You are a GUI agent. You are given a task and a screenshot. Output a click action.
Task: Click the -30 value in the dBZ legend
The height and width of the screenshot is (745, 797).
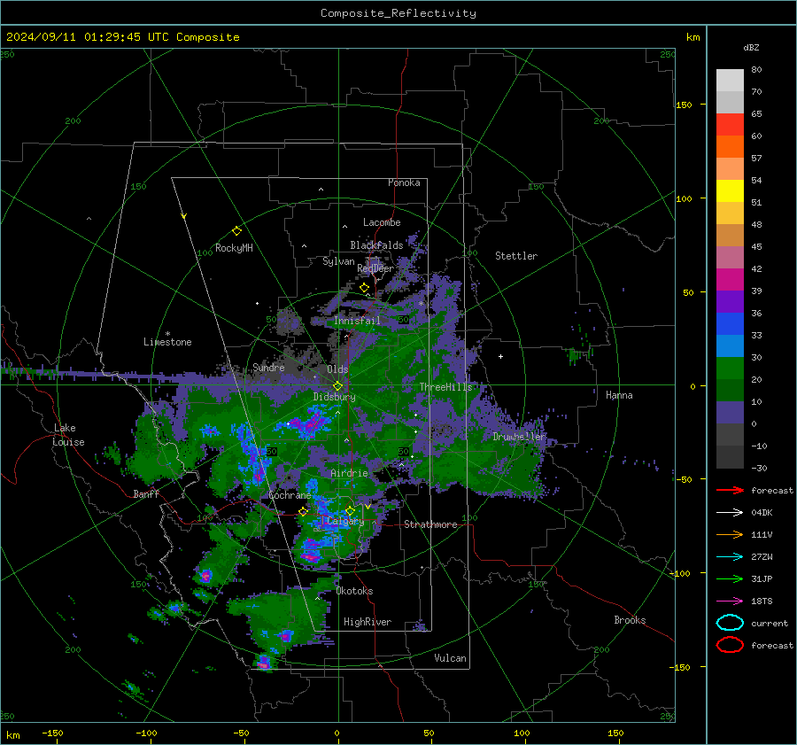point(759,469)
